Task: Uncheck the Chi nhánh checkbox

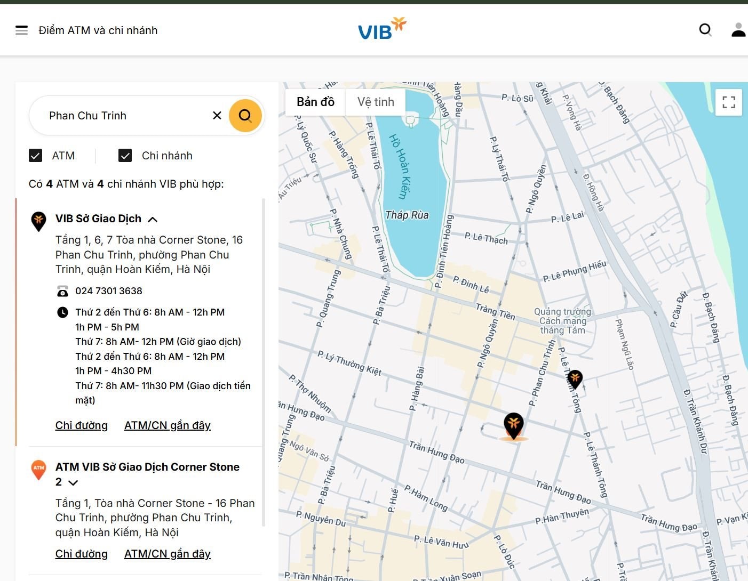Action: pyautogui.click(x=125, y=156)
